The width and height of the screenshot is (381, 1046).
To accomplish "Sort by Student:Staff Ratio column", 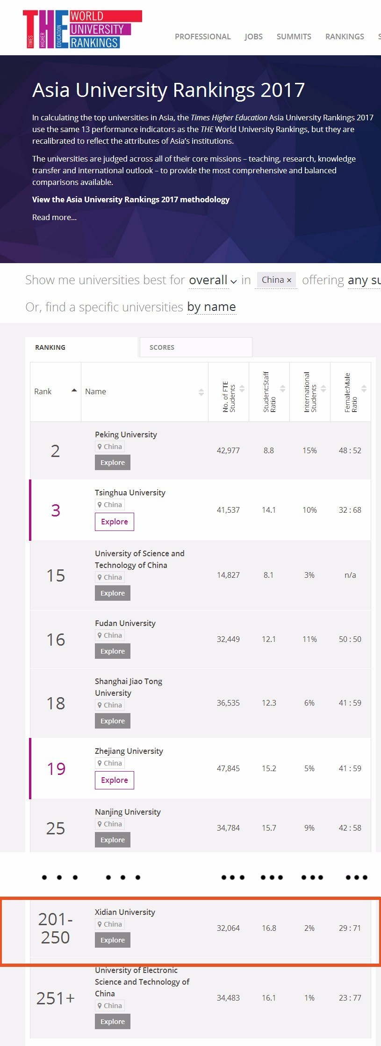I will [x=282, y=389].
